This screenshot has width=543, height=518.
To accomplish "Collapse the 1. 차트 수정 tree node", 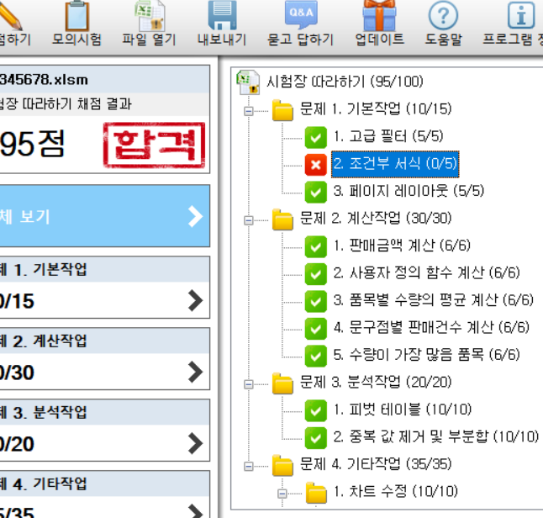I will tap(282, 492).
